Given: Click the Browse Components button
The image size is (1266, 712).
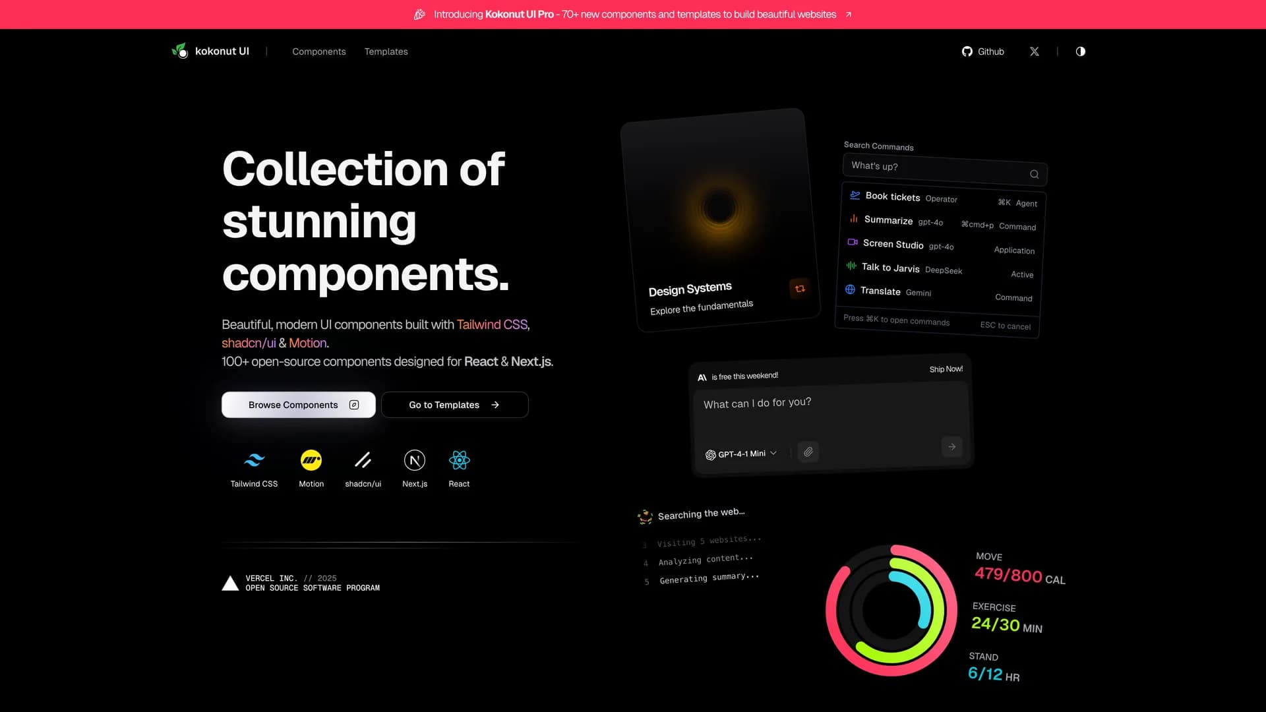Looking at the screenshot, I should [x=298, y=405].
